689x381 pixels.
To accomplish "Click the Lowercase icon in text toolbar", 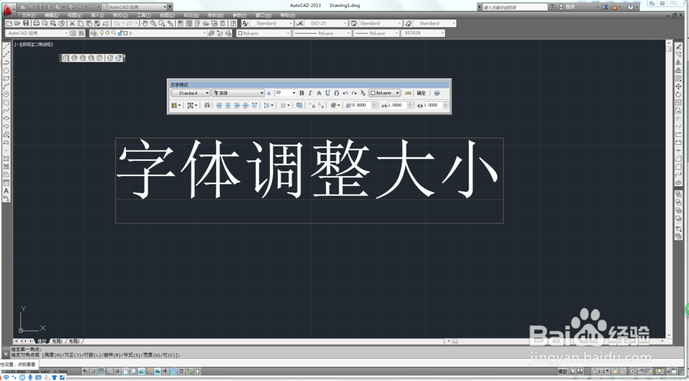I will [x=321, y=105].
